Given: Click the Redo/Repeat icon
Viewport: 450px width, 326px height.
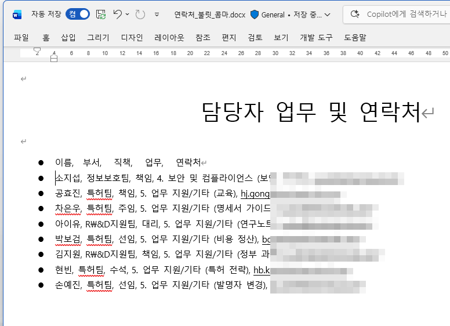Looking at the screenshot, I should point(140,14).
